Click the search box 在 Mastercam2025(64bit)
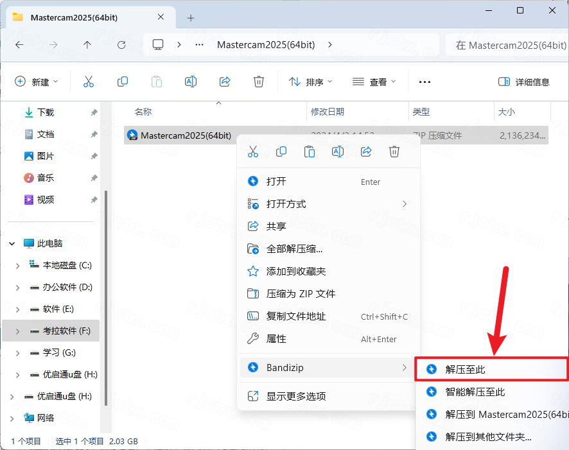This screenshot has height=450, width=569. tap(507, 45)
